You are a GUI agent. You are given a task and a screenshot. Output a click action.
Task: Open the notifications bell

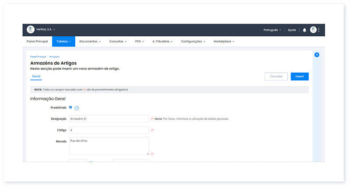[304, 30]
